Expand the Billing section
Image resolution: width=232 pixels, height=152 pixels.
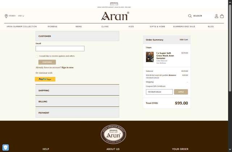[x=77, y=101]
